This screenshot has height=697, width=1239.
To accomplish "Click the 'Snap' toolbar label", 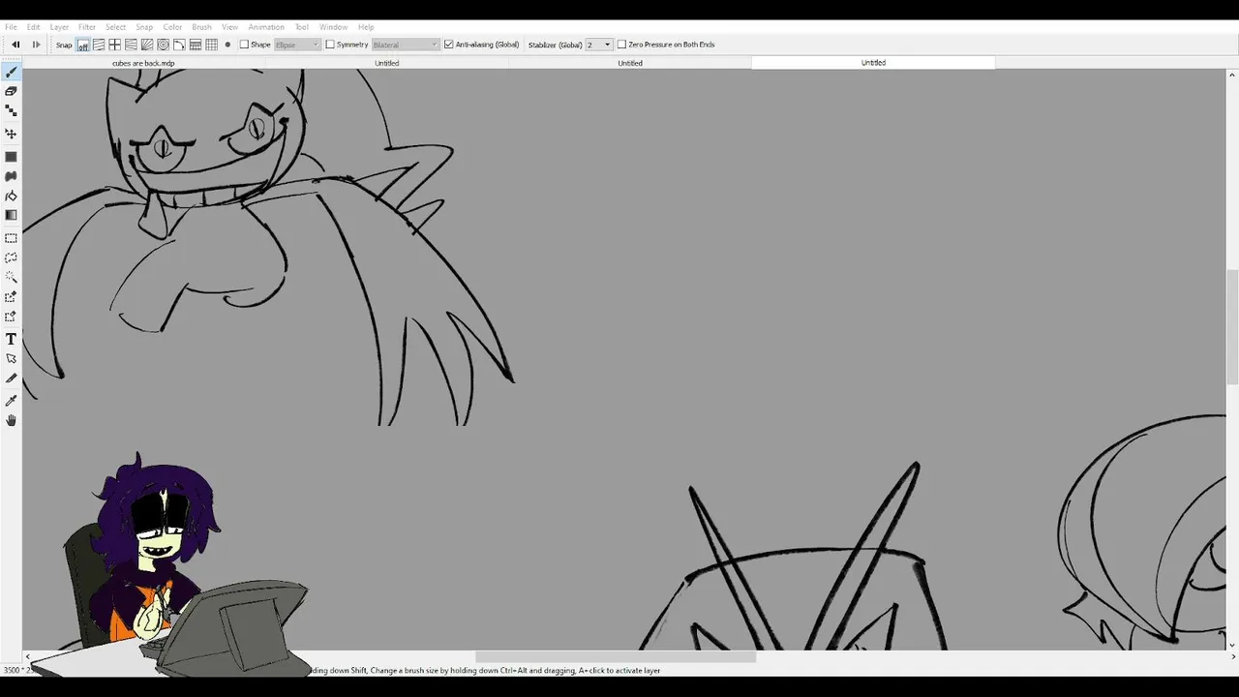I will 64,45.
